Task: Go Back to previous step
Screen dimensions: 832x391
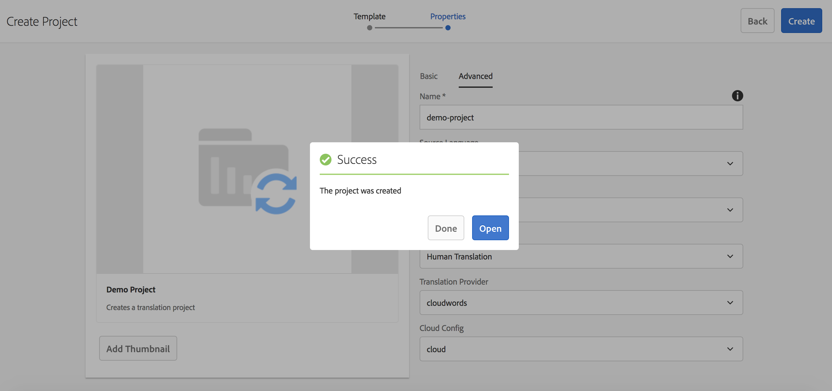Action: [757, 21]
